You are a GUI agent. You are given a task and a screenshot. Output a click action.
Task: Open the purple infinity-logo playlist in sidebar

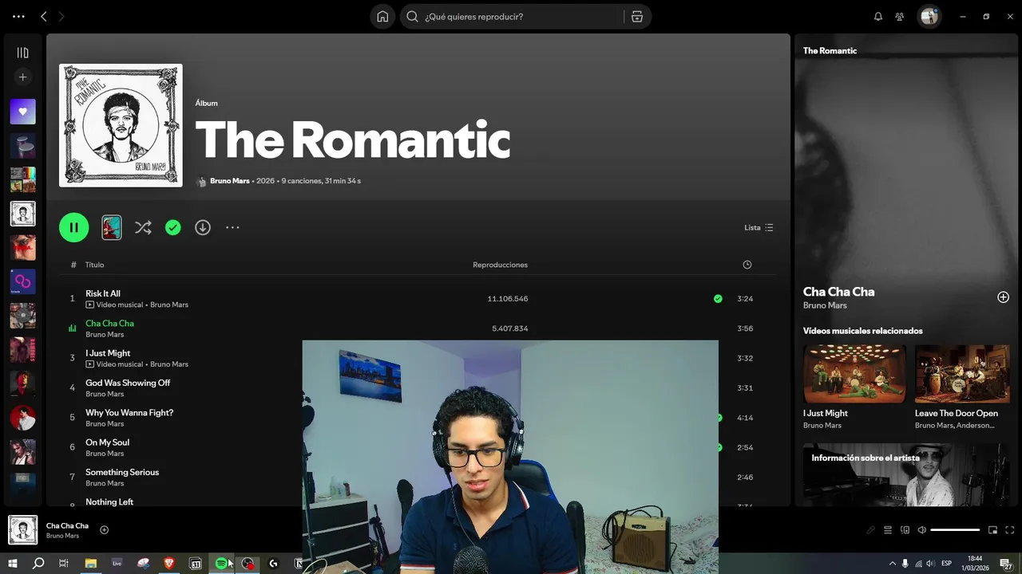pos(22,281)
